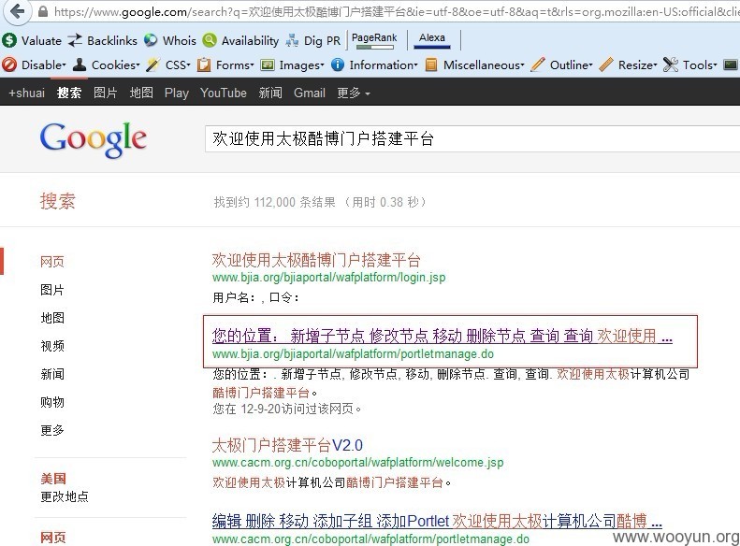Click the Information blue circle icon
Image resolution: width=740 pixels, height=546 pixels.
(338, 65)
